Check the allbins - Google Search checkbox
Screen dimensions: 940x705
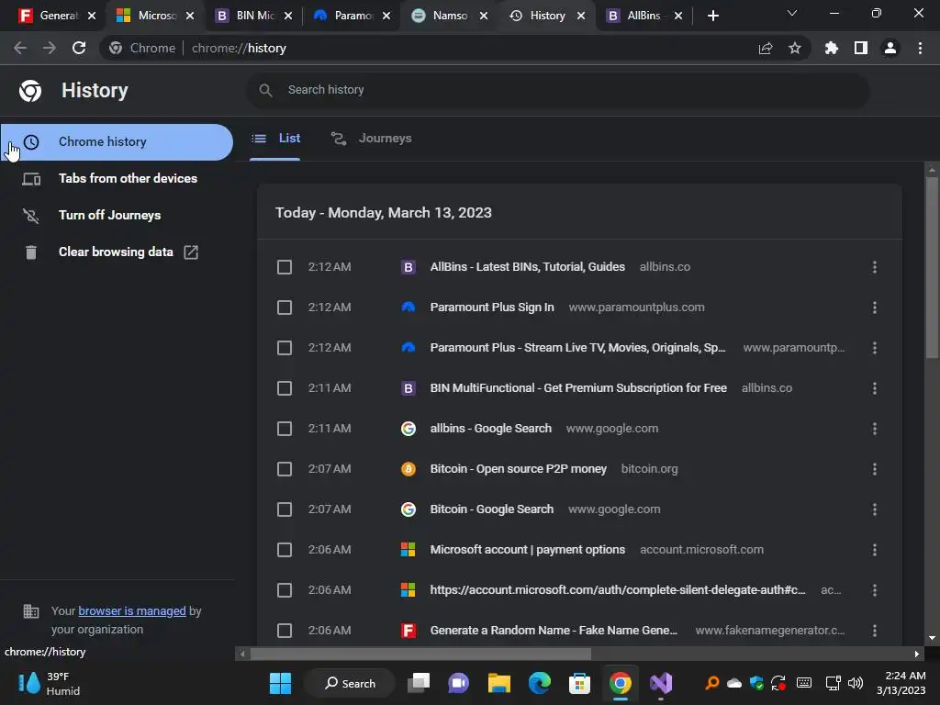tap(285, 429)
